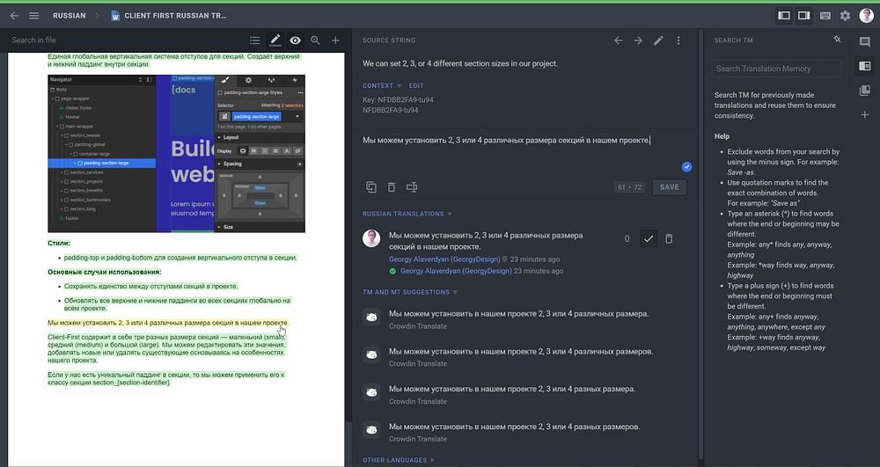Copy source to translation icon
The height and width of the screenshot is (467, 880).
(371, 187)
